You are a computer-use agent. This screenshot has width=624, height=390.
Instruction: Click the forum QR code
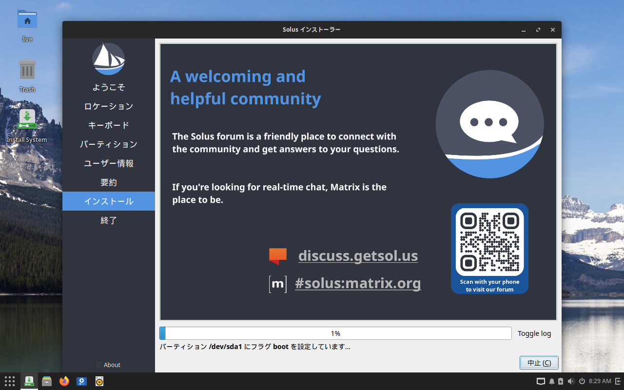489,242
